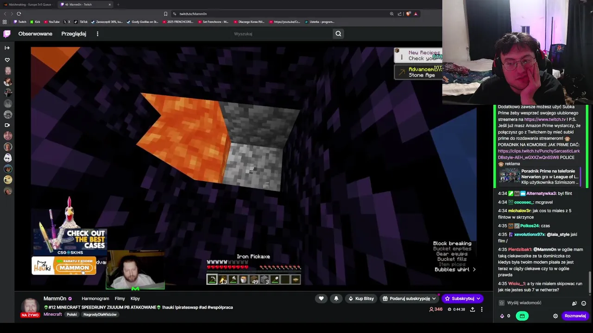Reload the page with the refresh icon
Viewport: 593px width, 333px height.
click(19, 14)
